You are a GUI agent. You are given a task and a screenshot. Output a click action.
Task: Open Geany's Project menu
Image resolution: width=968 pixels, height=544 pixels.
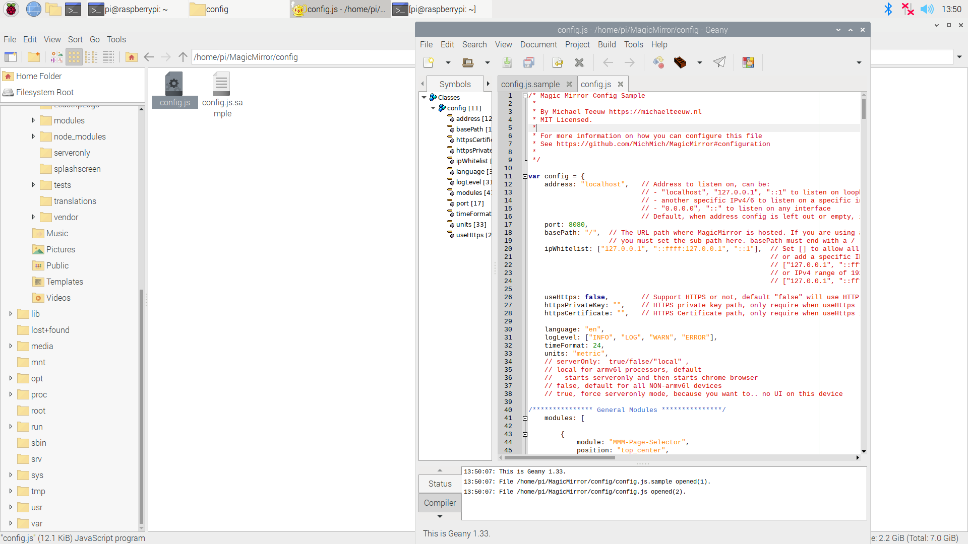click(577, 44)
